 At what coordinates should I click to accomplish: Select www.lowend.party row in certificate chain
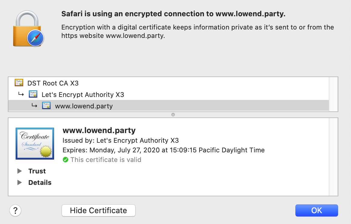[169, 106]
